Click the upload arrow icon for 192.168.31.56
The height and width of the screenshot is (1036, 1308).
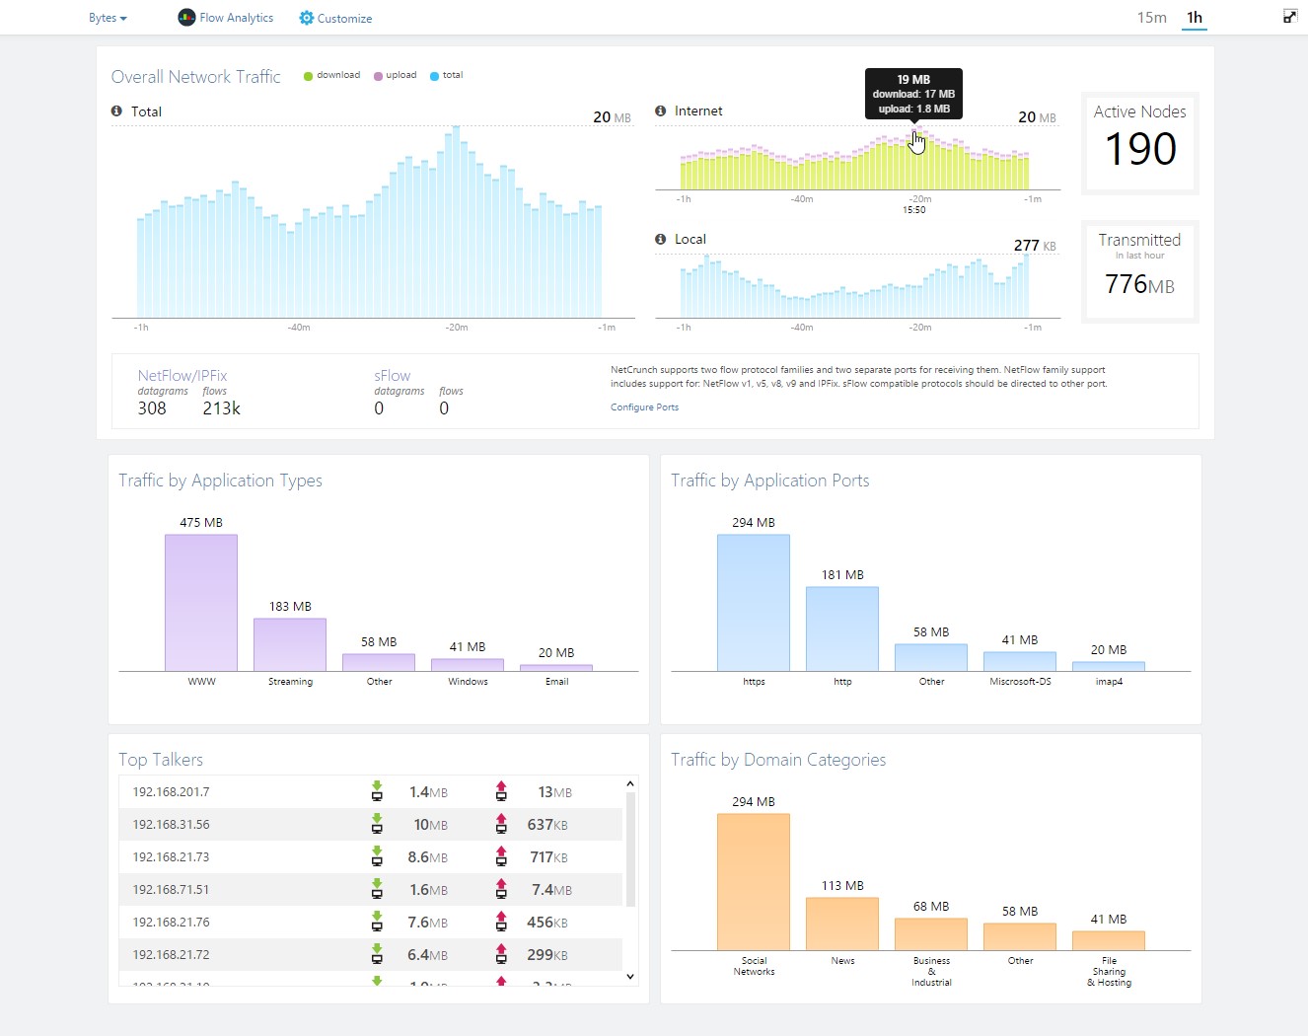tap(501, 824)
